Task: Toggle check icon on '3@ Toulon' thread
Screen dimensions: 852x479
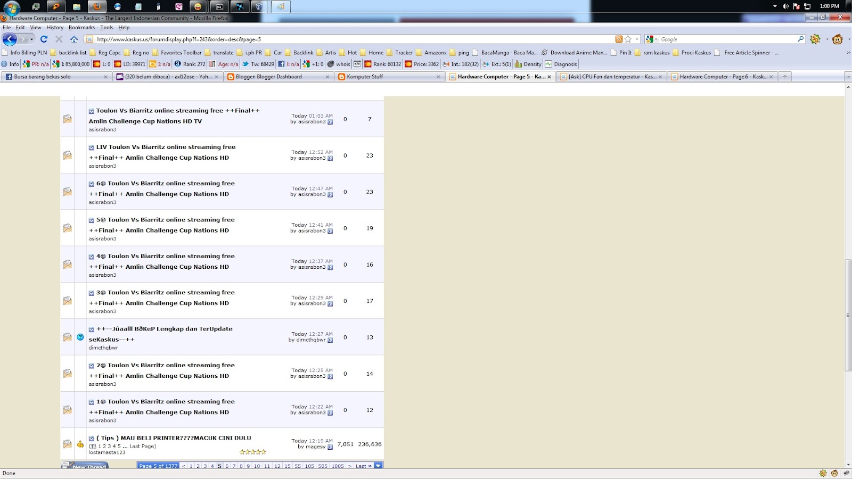Action: tap(92, 293)
